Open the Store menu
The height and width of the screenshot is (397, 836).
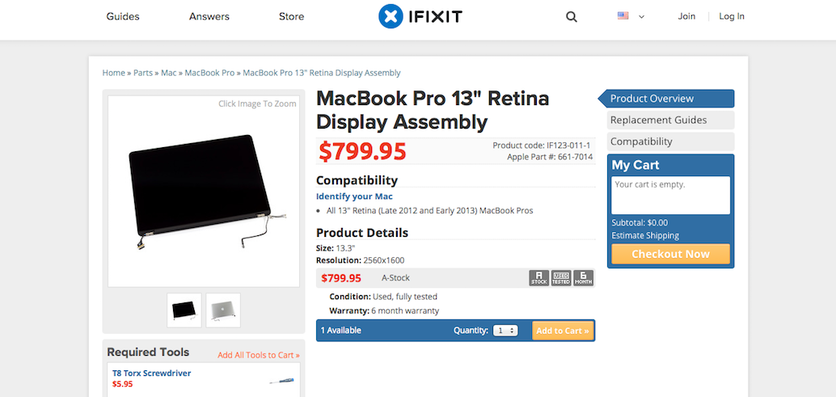click(x=291, y=16)
